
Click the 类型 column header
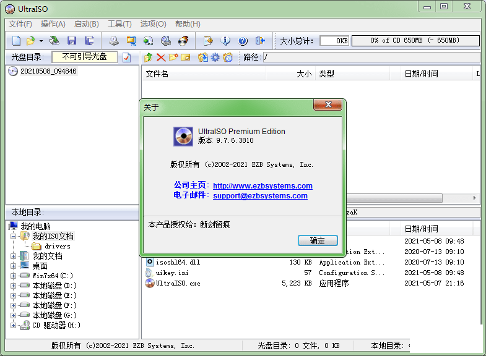point(352,74)
